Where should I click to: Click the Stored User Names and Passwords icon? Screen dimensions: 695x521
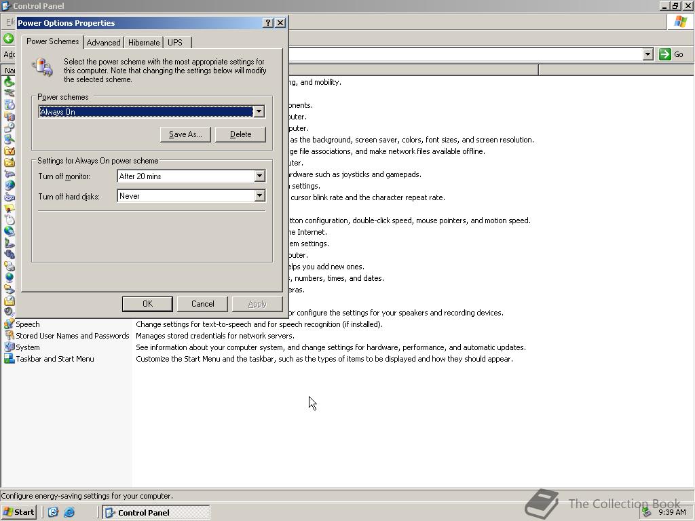[x=9, y=335]
